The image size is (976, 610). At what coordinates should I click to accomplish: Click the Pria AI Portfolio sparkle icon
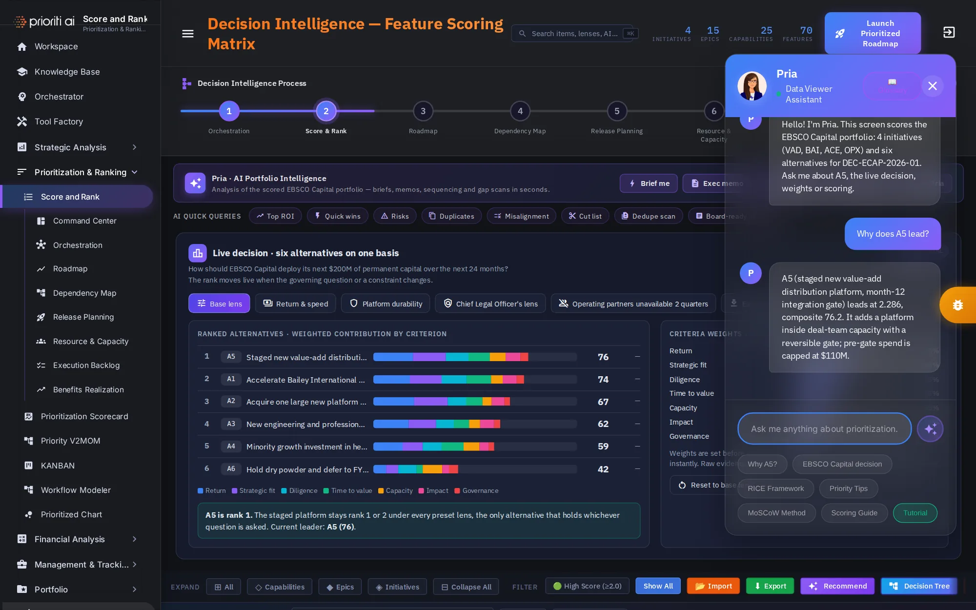(x=195, y=183)
